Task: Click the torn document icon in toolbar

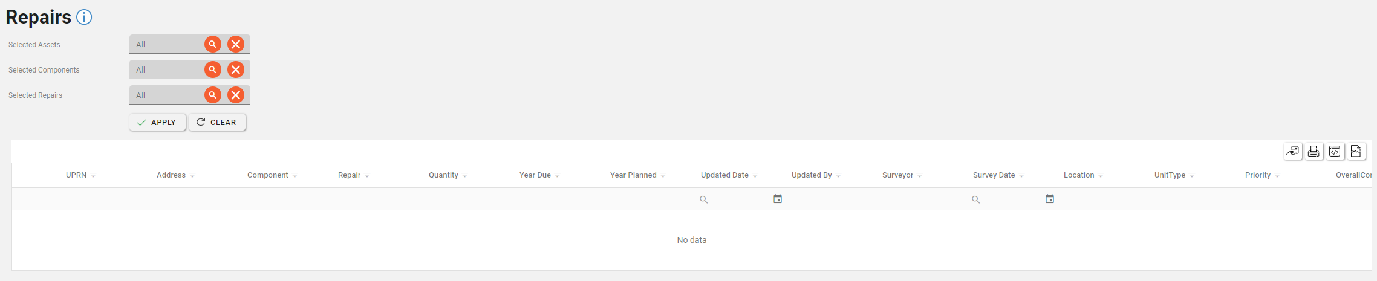Action: pos(1356,151)
